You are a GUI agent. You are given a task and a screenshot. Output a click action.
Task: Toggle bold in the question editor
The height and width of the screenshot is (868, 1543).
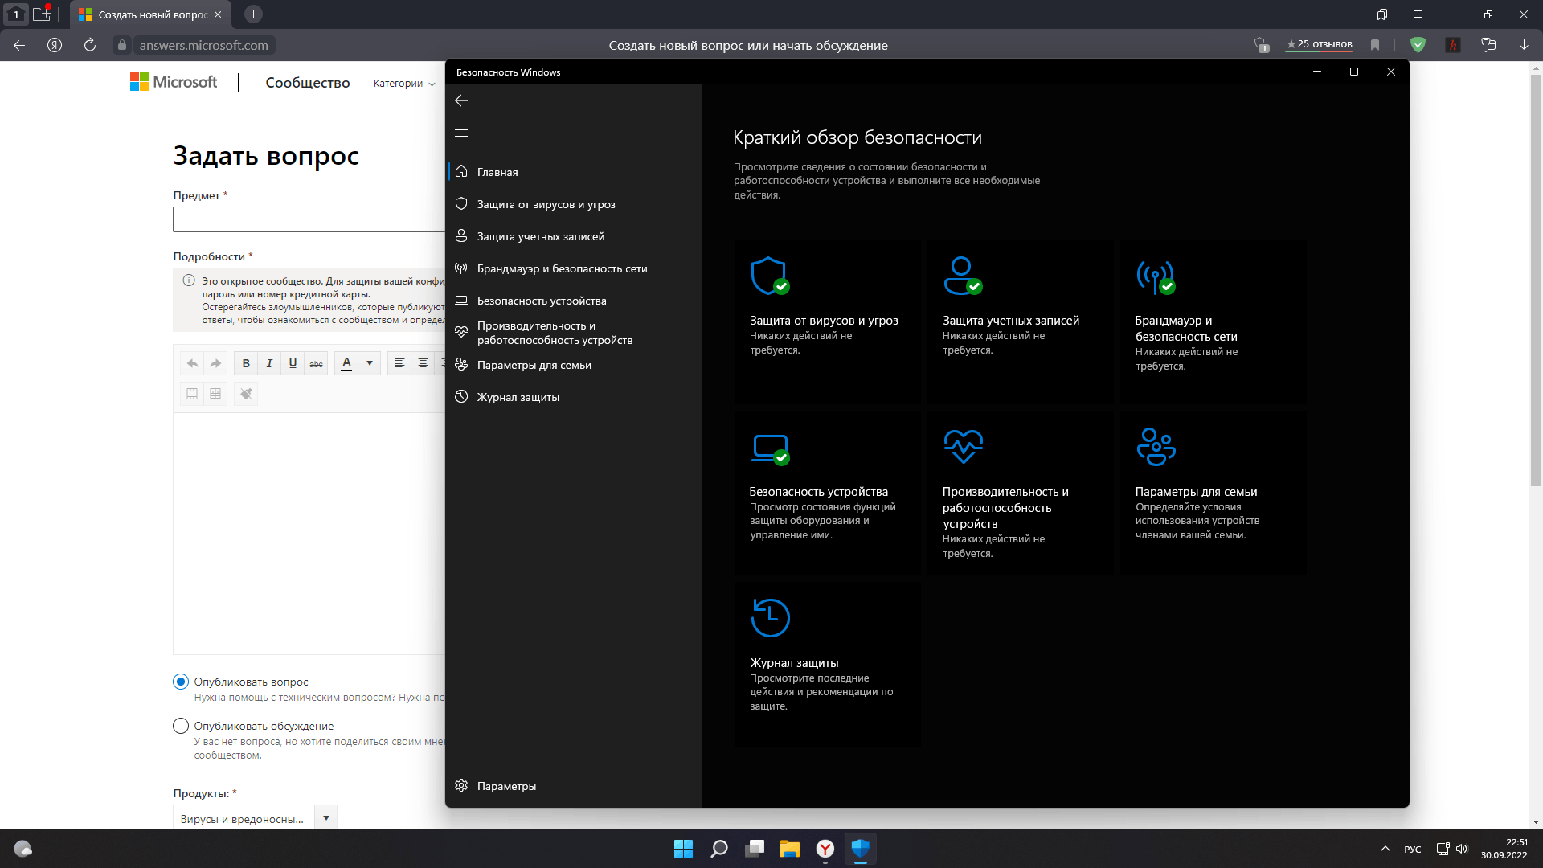click(246, 363)
